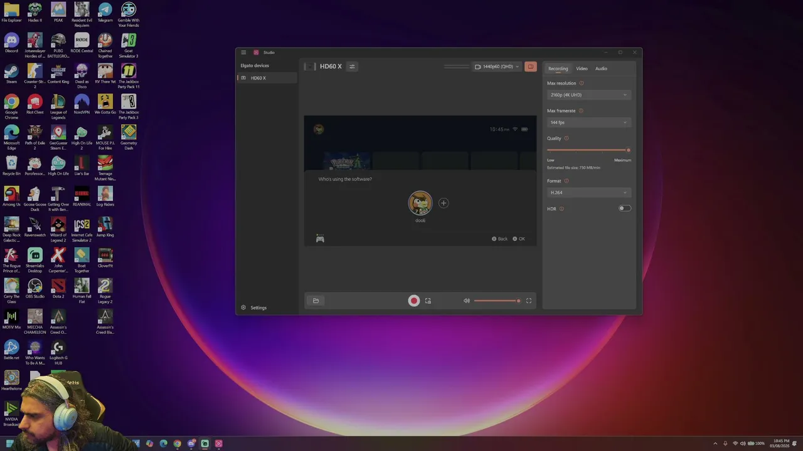This screenshot has width=803, height=451.
Task: Select the Dota 2 desktop icon
Action: [58, 289]
